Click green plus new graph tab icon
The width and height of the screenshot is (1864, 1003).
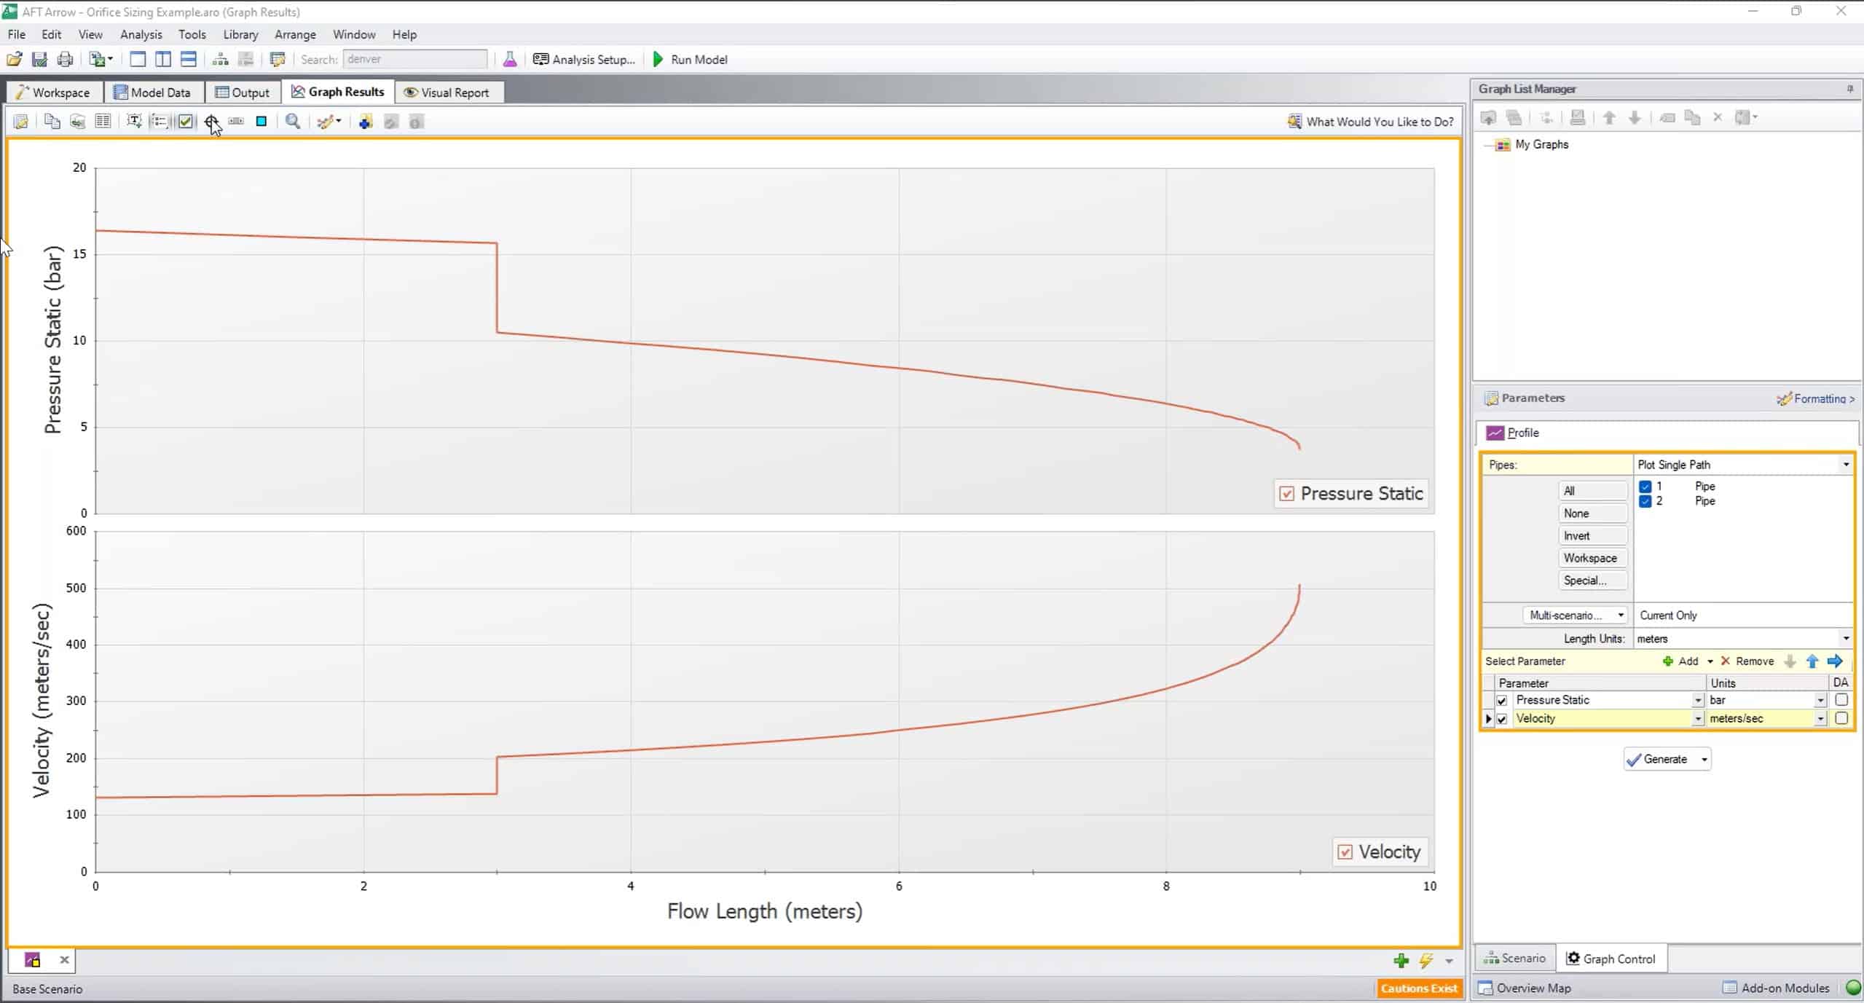click(1400, 961)
